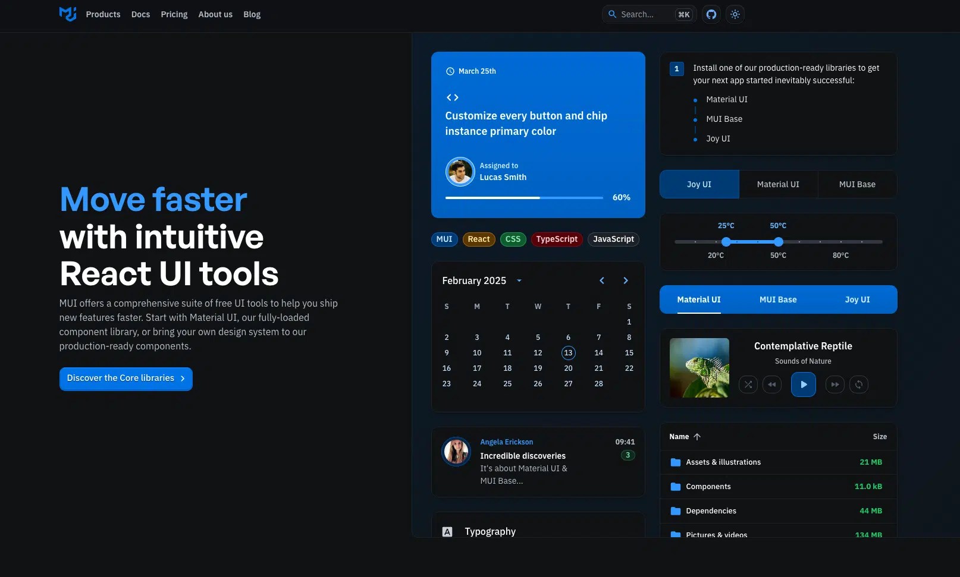Click the Assets & illustrations folder icon
The image size is (960, 577).
pos(676,462)
